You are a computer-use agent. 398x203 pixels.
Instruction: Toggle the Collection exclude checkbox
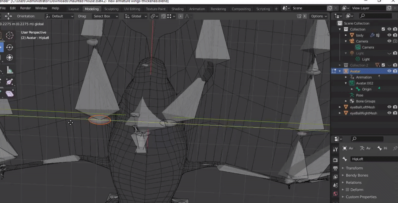point(383,29)
